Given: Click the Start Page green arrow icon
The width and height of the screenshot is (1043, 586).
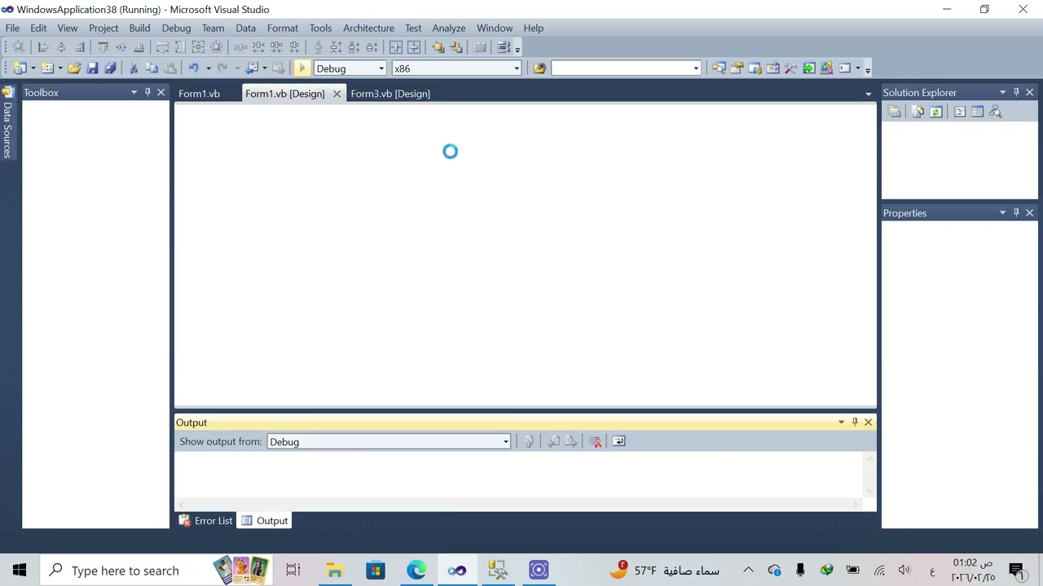Looking at the screenshot, I should pyautogui.click(x=808, y=68).
